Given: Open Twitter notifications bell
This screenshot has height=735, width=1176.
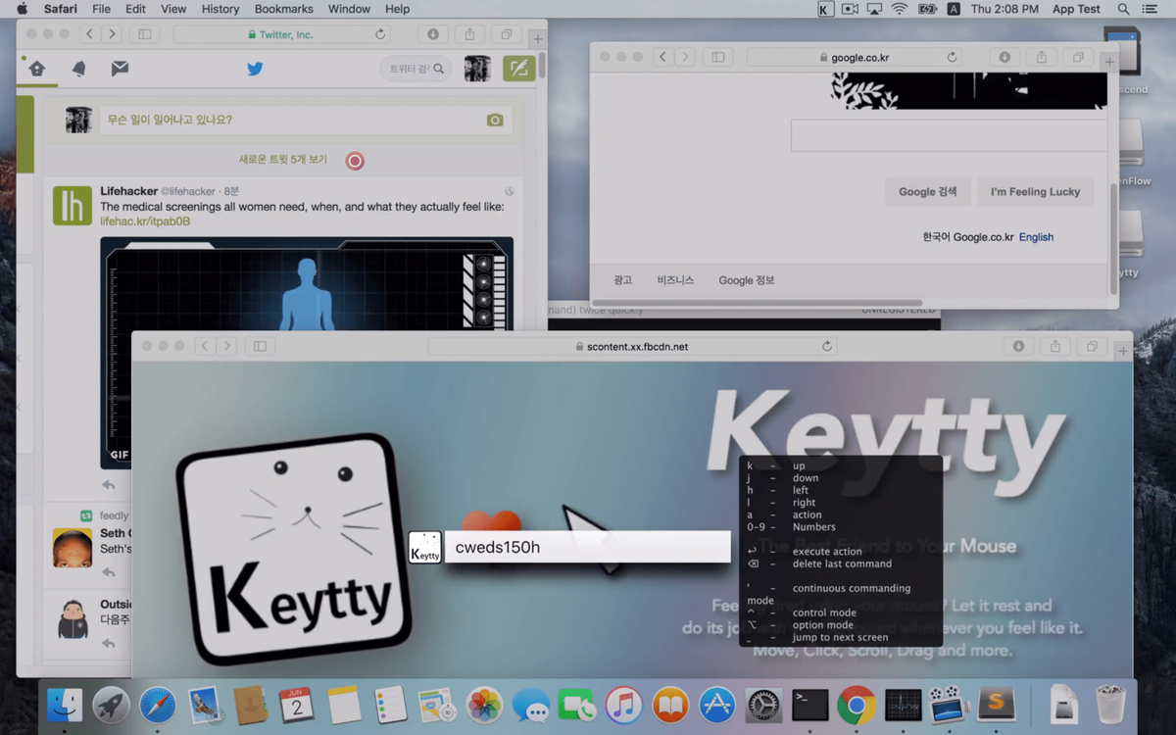Looking at the screenshot, I should click(x=78, y=69).
